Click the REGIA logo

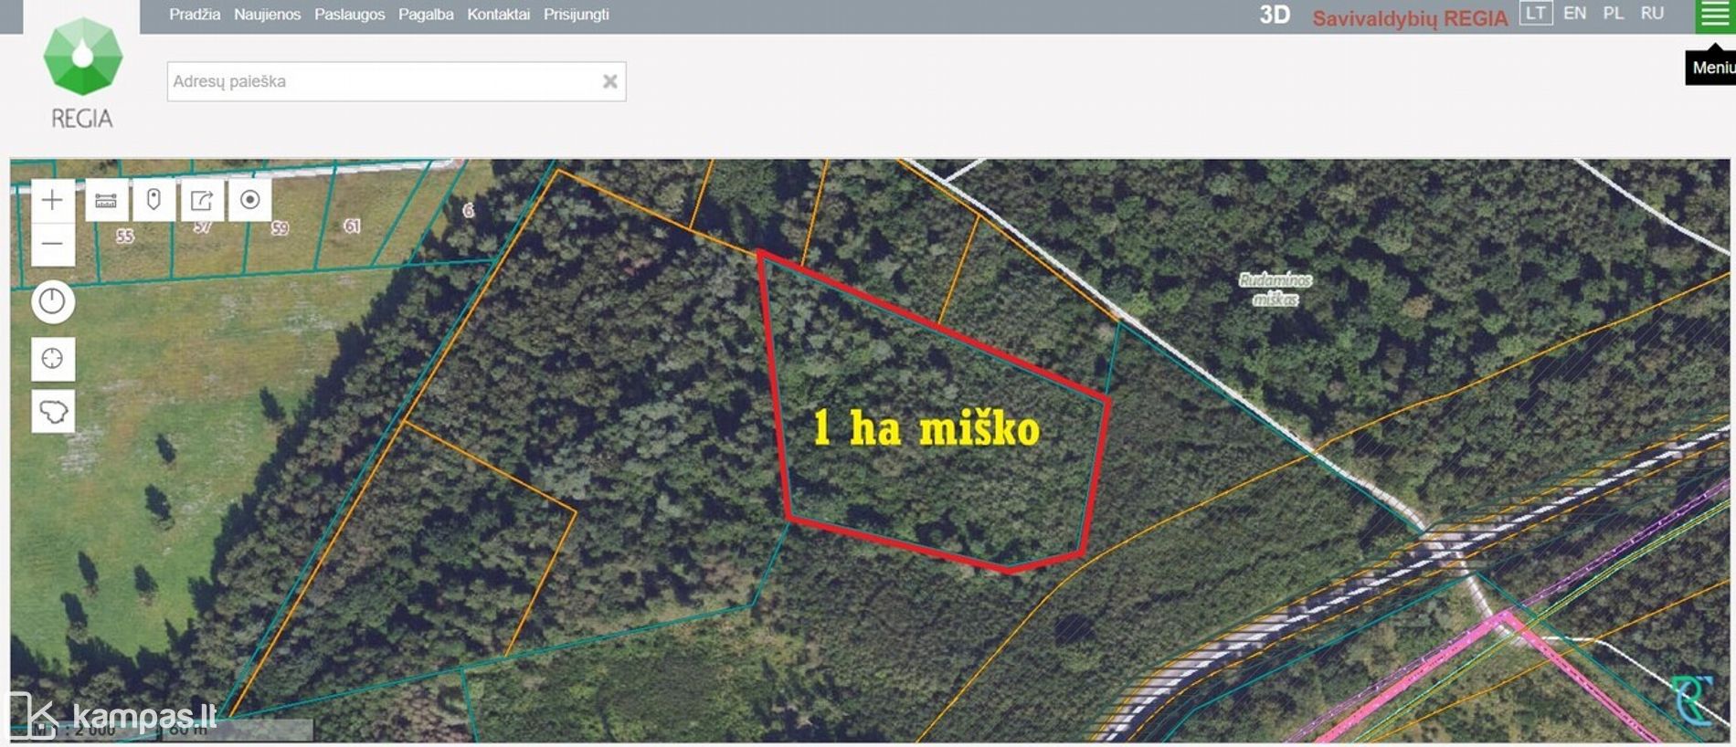coord(82,74)
